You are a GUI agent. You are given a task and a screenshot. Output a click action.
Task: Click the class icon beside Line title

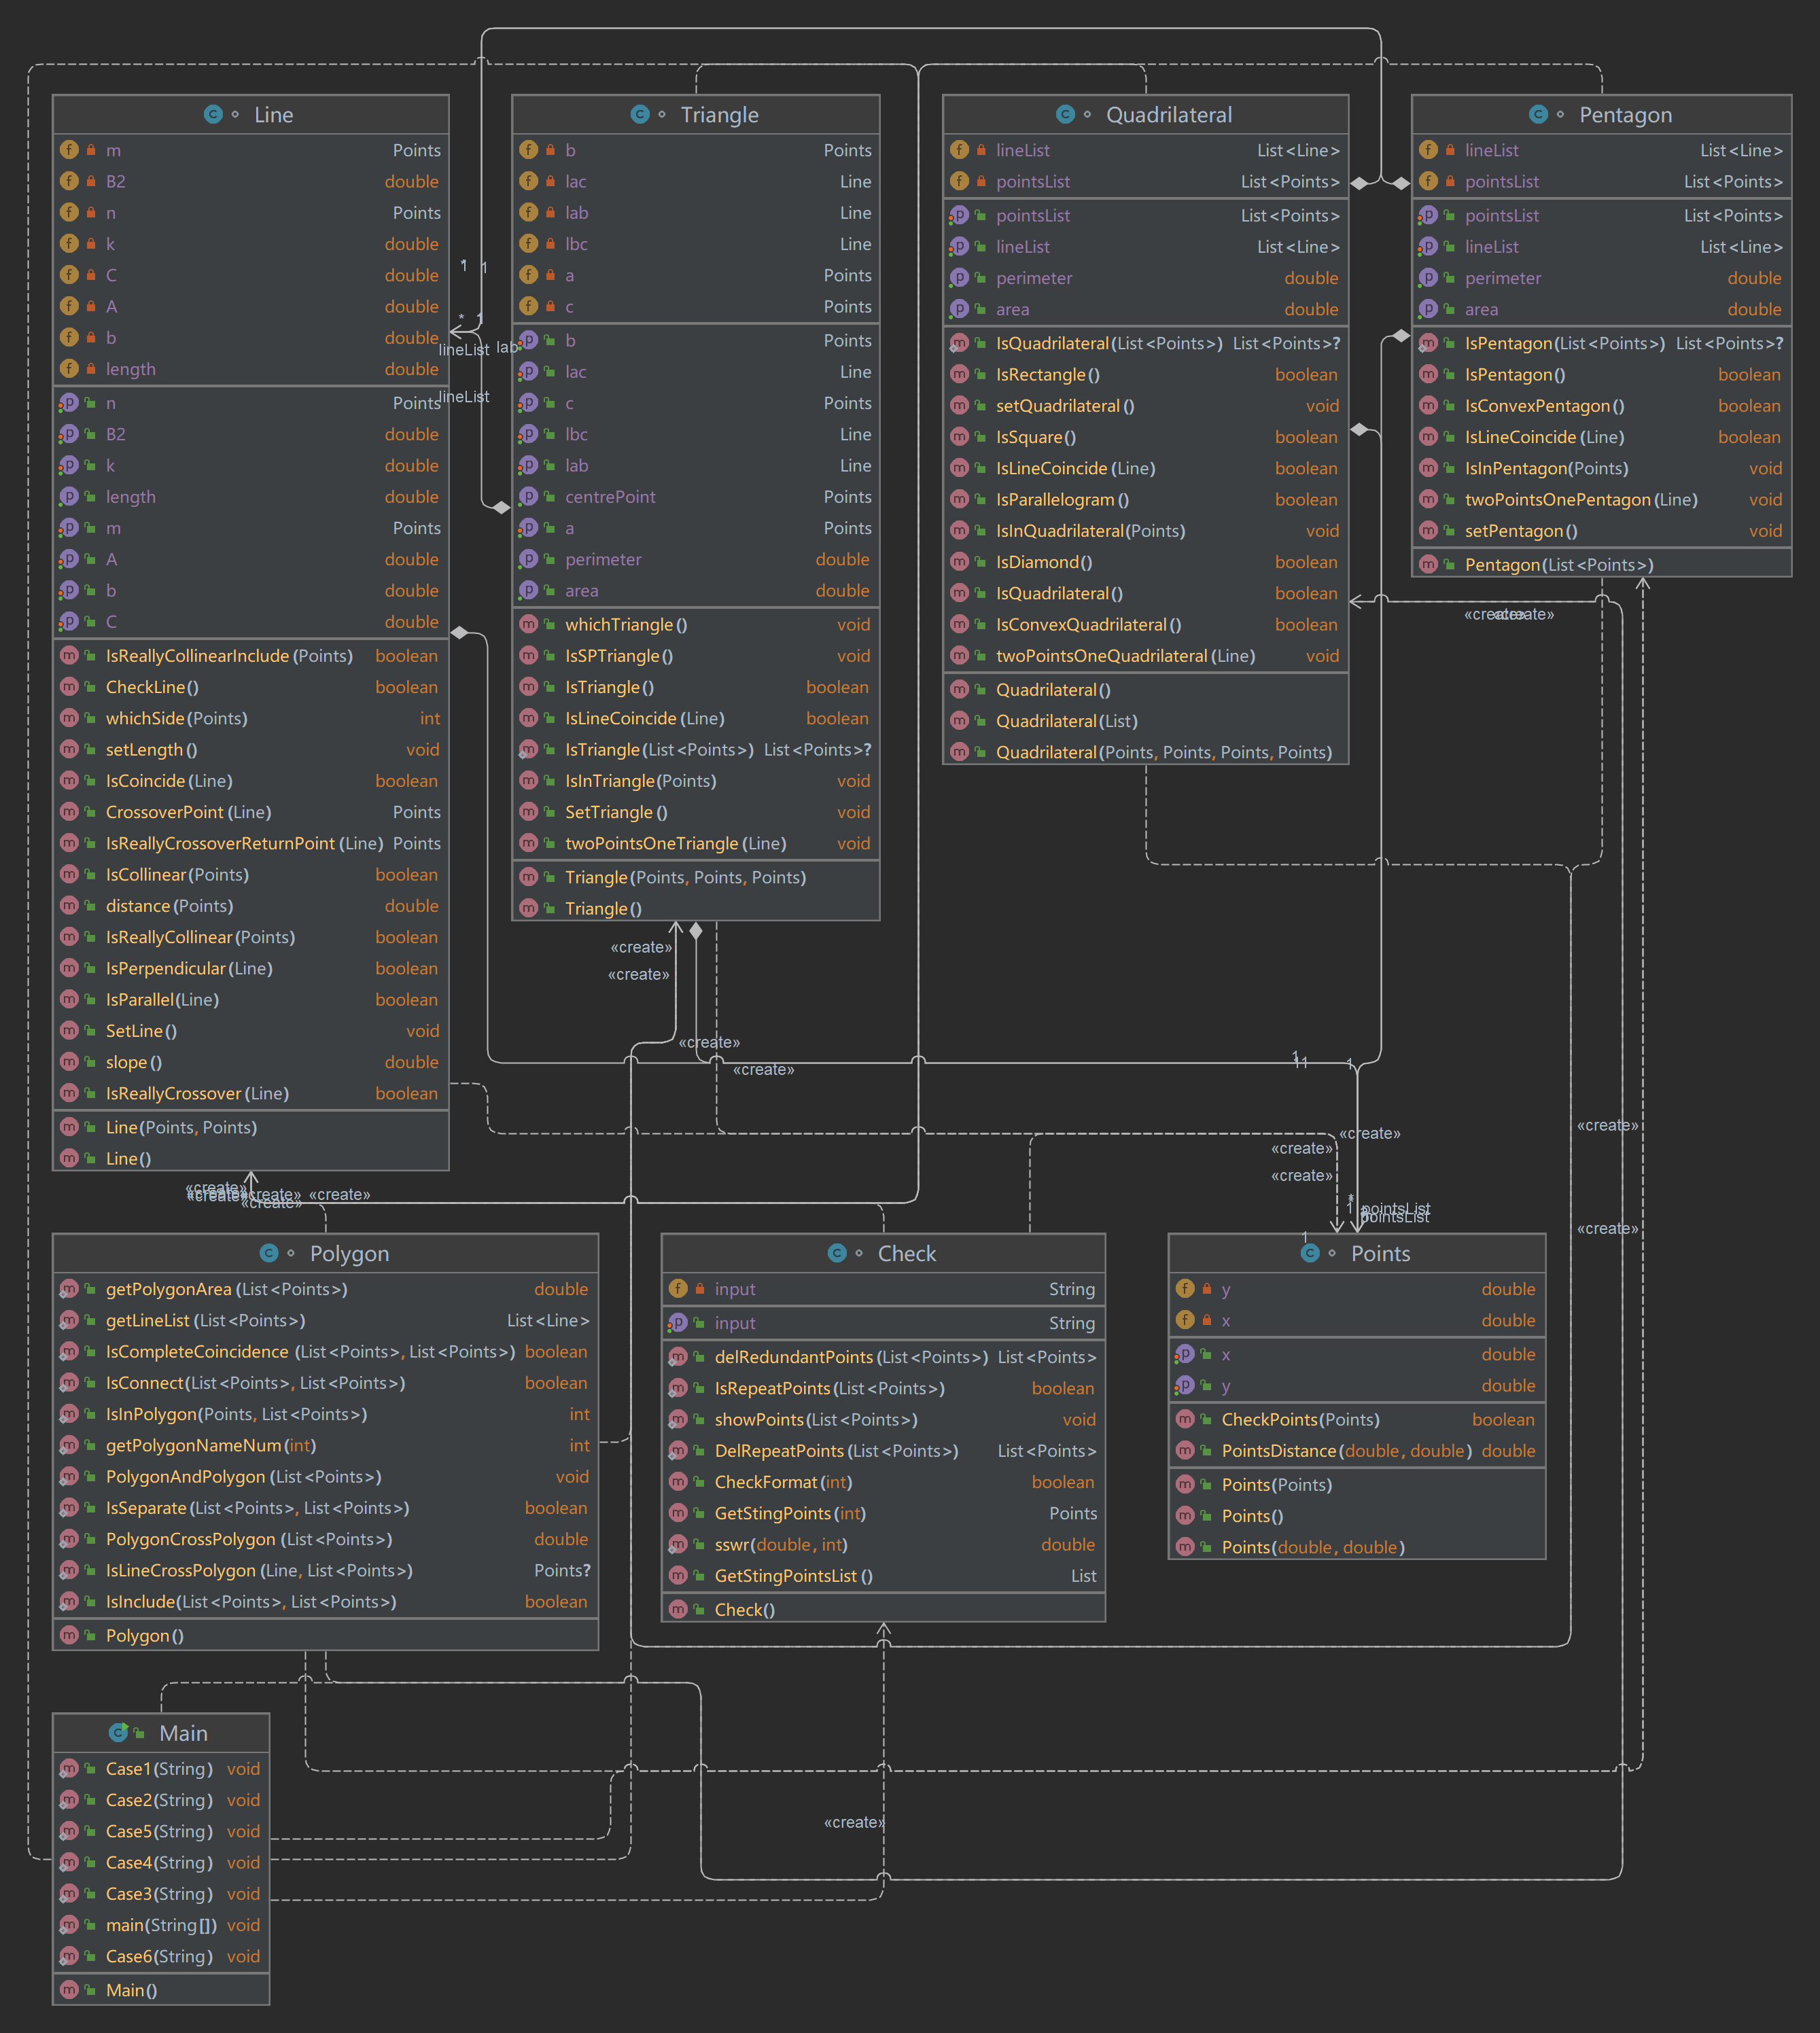[213, 114]
